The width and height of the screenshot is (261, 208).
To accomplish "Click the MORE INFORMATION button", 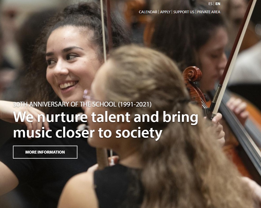I will point(45,152).
